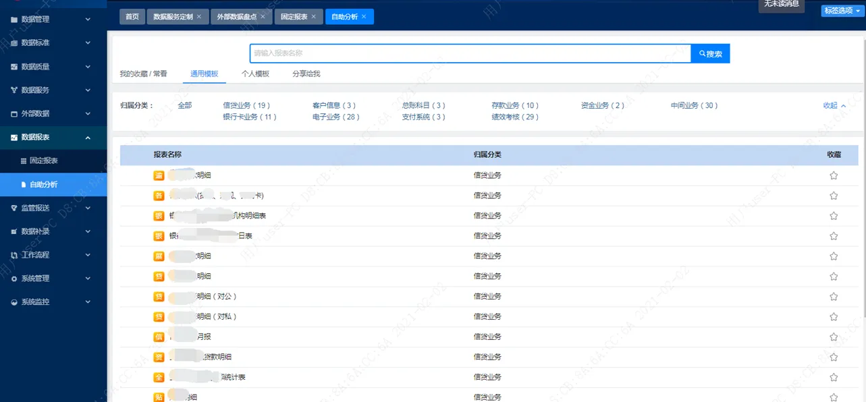Expand the 监管报送 sidebar menu
This screenshot has width=866, height=402.
point(88,208)
